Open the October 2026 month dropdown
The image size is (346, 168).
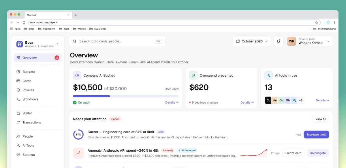point(252,41)
